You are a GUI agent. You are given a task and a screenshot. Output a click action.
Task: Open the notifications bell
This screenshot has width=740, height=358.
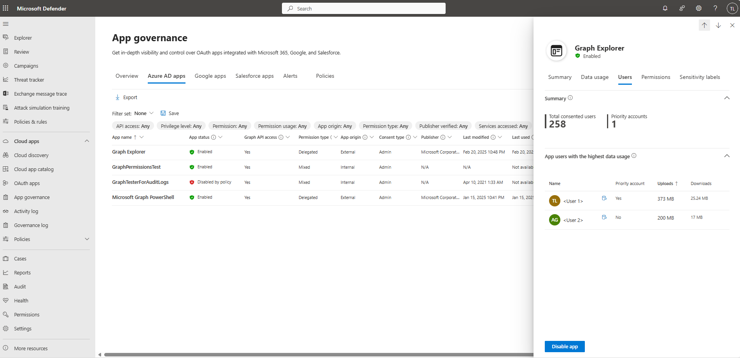click(x=665, y=8)
